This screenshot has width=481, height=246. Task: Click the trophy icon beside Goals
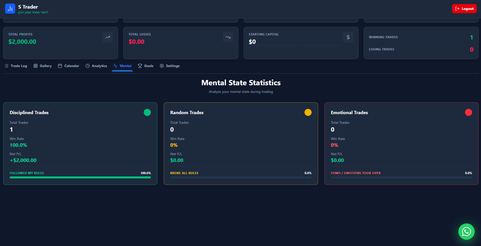pos(140,66)
